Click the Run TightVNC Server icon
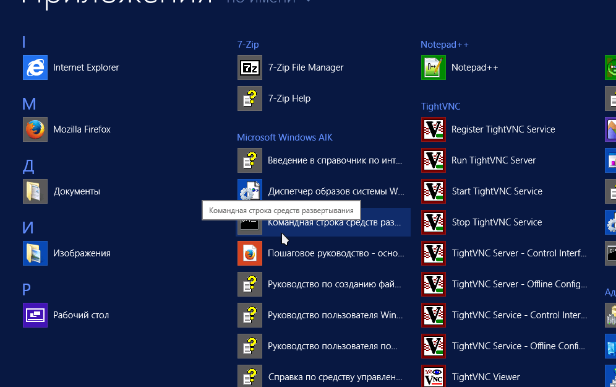The image size is (616, 387). pyautogui.click(x=434, y=160)
